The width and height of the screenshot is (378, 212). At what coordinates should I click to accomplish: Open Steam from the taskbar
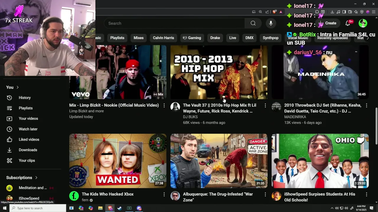click(x=120, y=208)
